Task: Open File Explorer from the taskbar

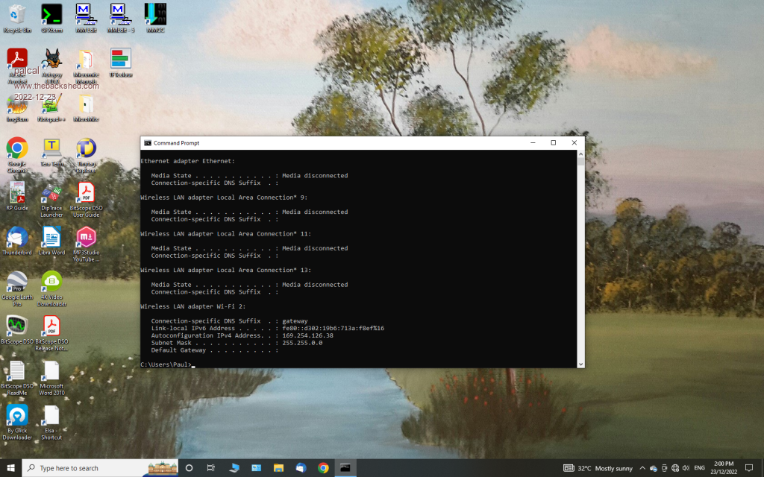Action: tap(278, 468)
